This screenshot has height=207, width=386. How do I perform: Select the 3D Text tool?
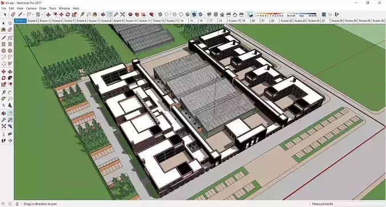[x=10, y=105]
